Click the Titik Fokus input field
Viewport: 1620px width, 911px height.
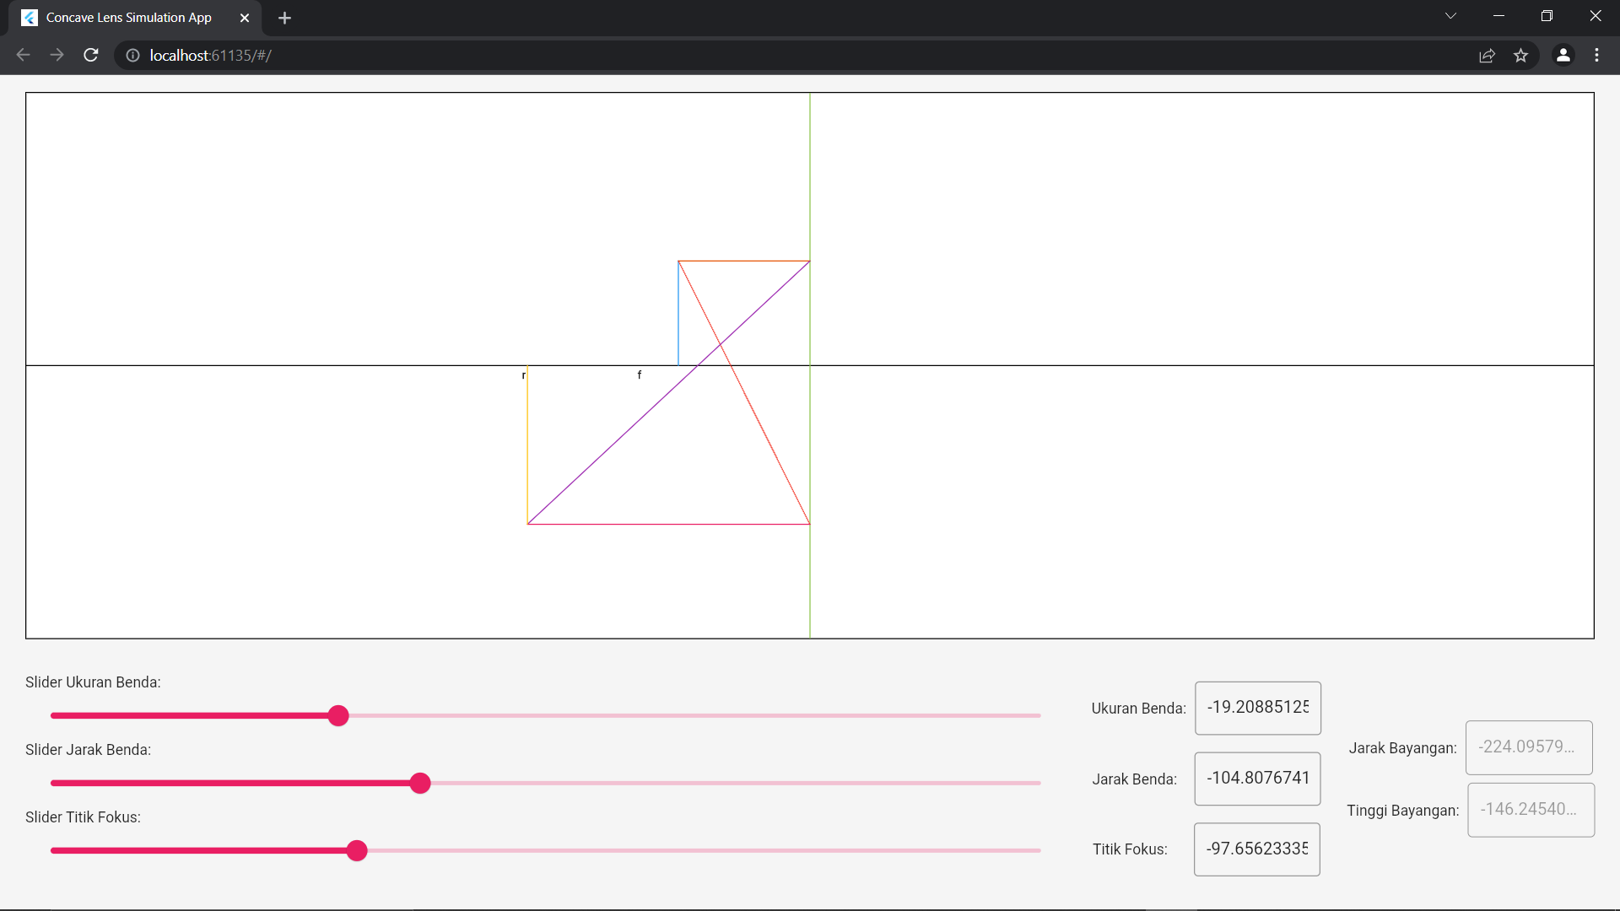[x=1256, y=849]
